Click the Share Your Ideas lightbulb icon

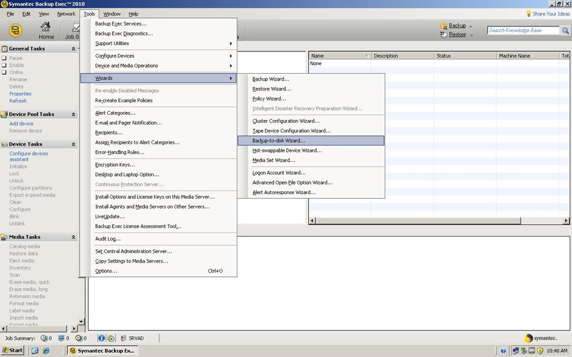tap(528, 13)
